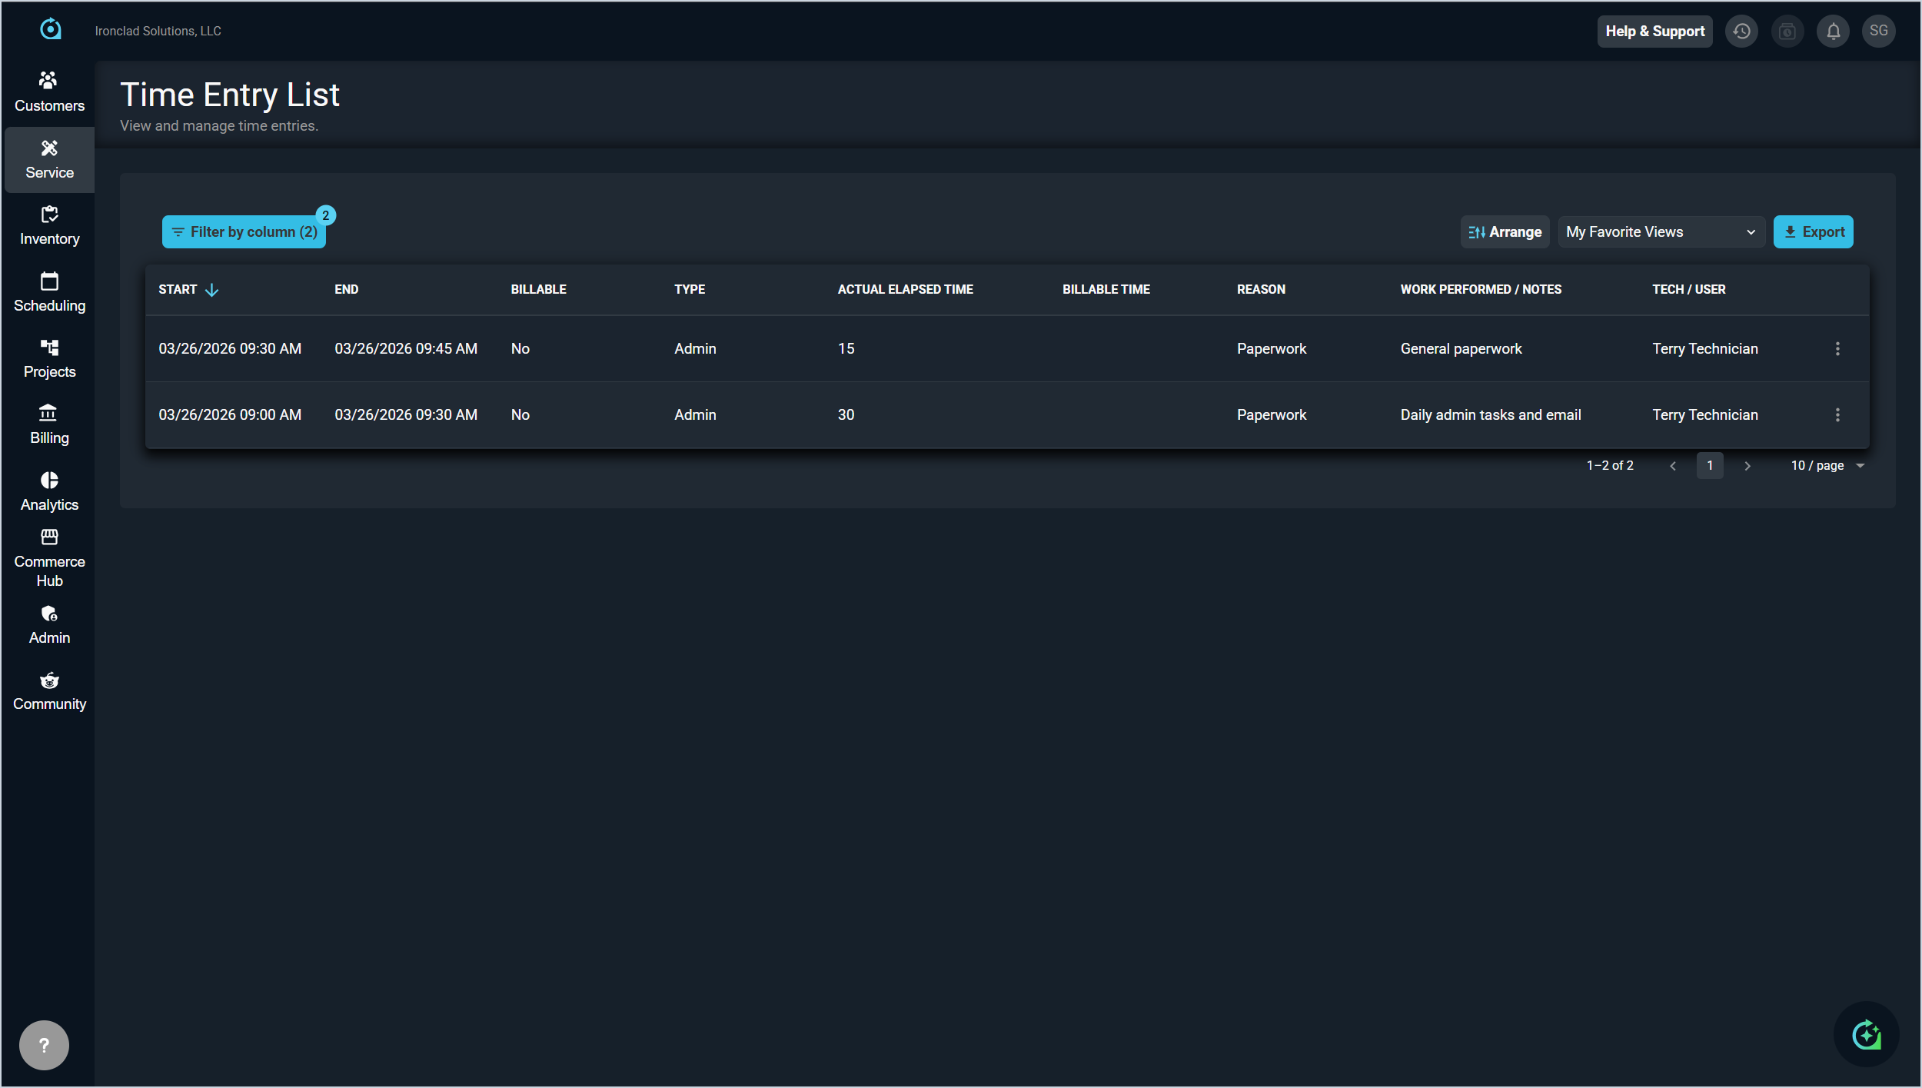Open the Community sidebar section

pos(49,690)
